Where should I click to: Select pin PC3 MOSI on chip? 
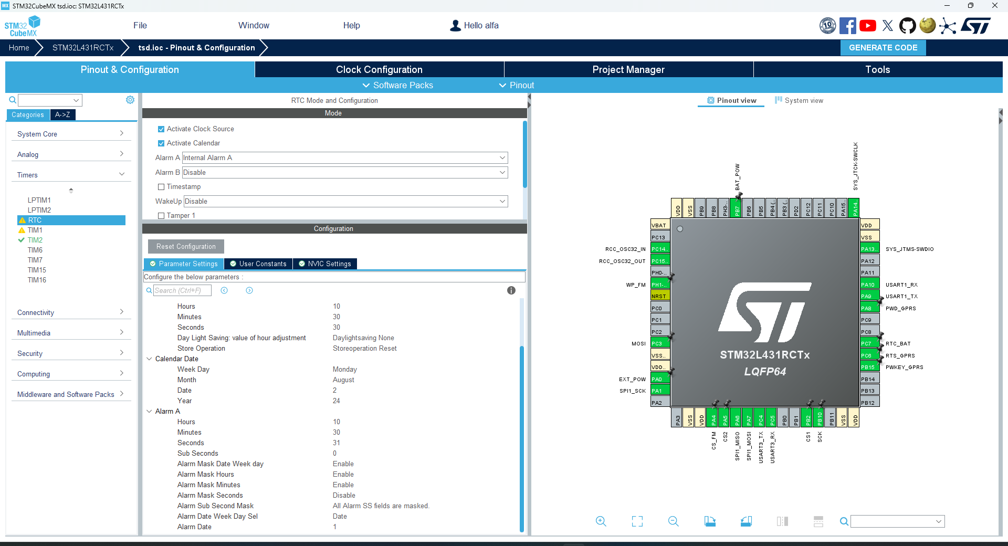tap(660, 343)
